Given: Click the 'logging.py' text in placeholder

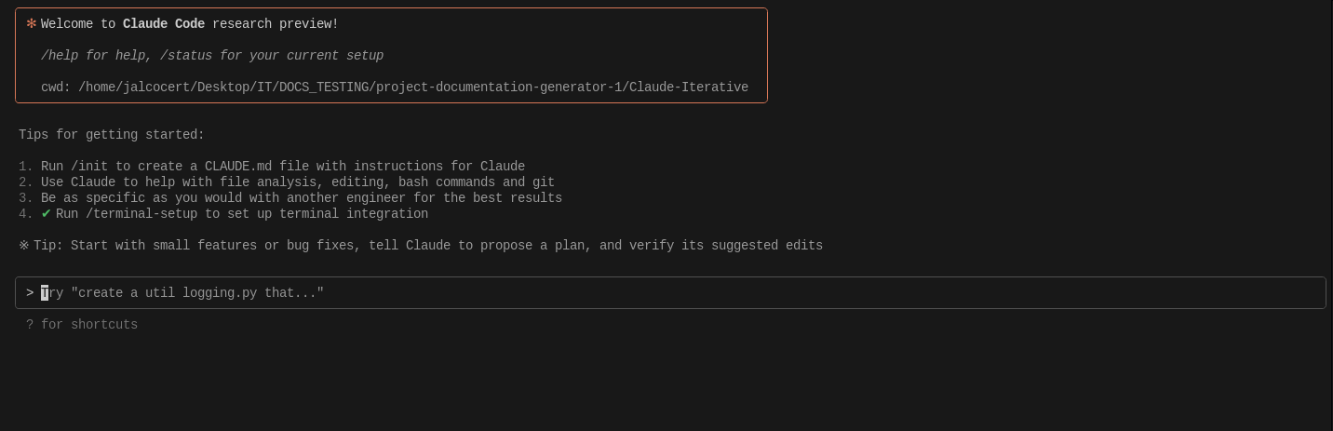Looking at the screenshot, I should [x=220, y=293].
